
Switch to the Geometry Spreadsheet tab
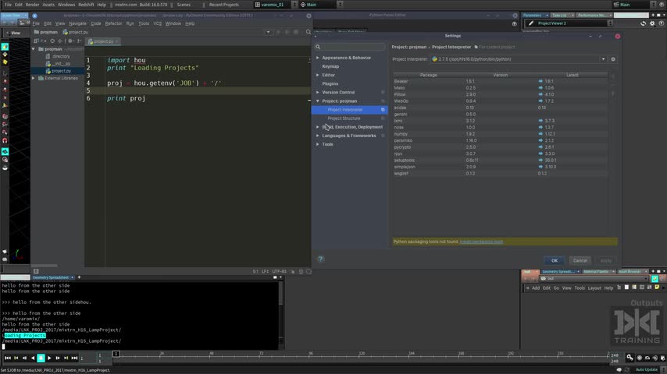(50, 277)
